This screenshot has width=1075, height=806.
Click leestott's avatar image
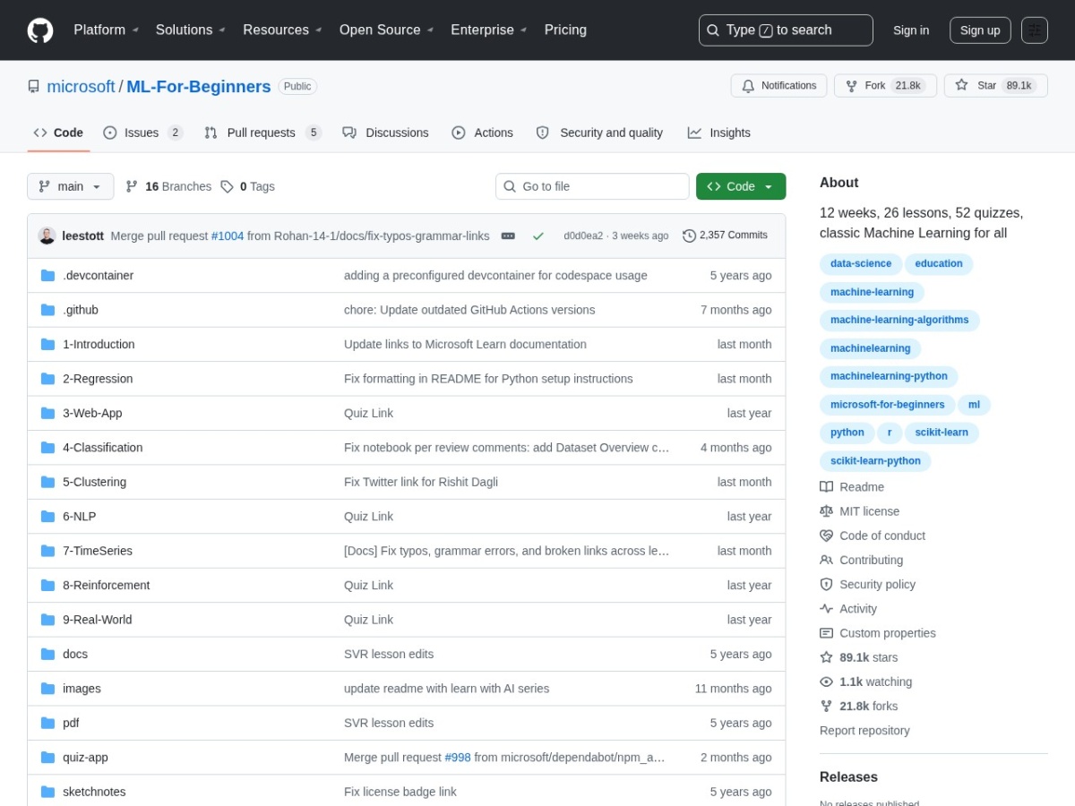[47, 236]
